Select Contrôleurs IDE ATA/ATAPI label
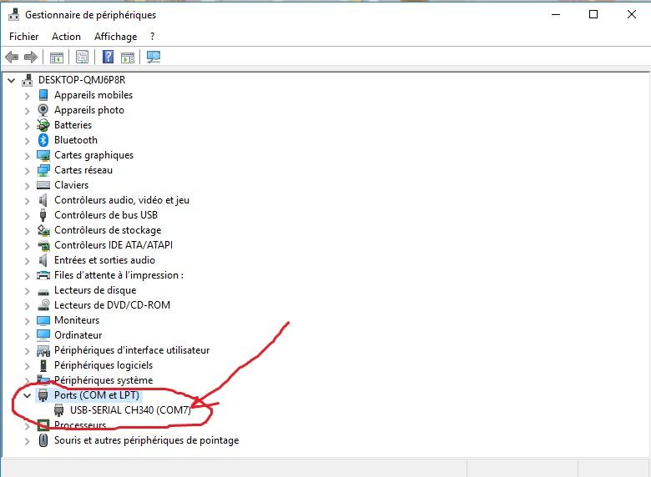651x477 pixels. click(x=114, y=245)
